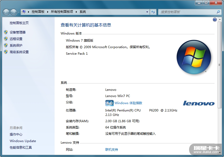224x157 pixels.
Task: Open 性能信息和工具 link
Action: tap(21, 148)
